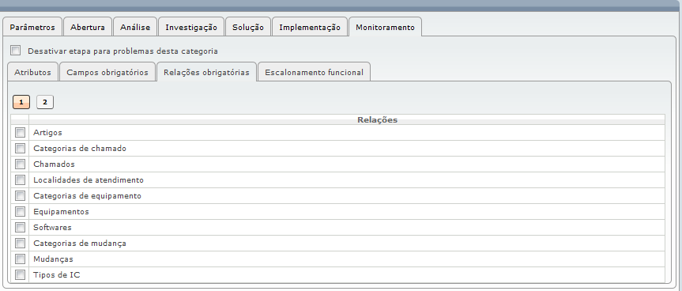Open the Atributos sub-tab
Viewport: 682px width, 291px height.
point(32,72)
